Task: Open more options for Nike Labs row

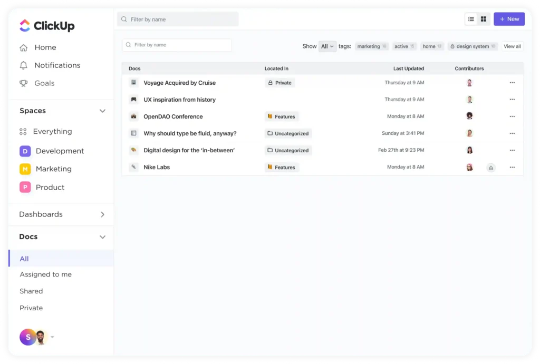Action: pyautogui.click(x=512, y=167)
